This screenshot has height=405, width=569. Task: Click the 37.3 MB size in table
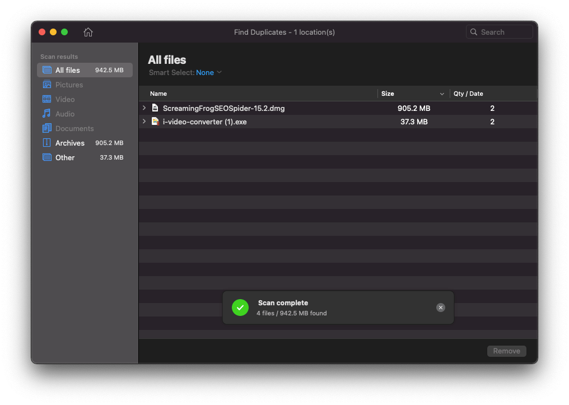click(414, 122)
